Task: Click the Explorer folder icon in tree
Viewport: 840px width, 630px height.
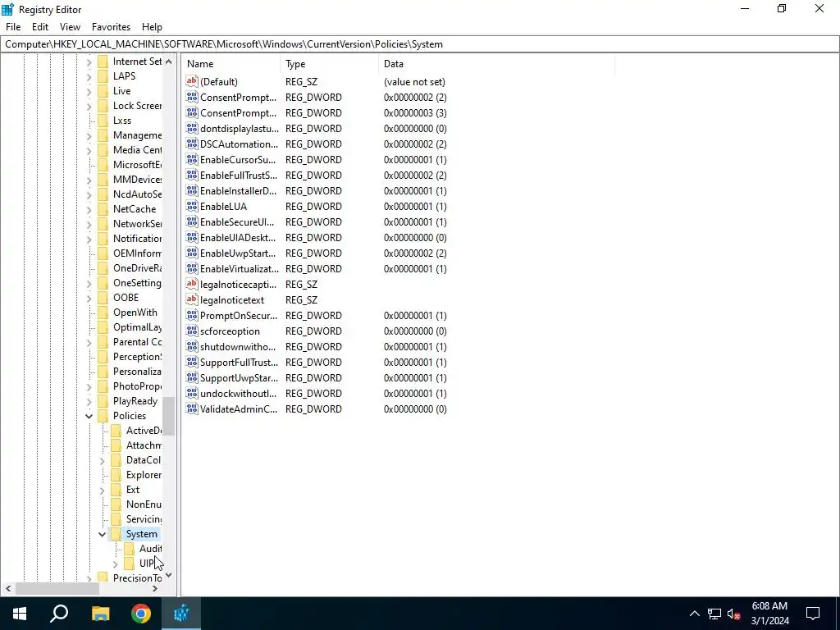Action: point(116,475)
